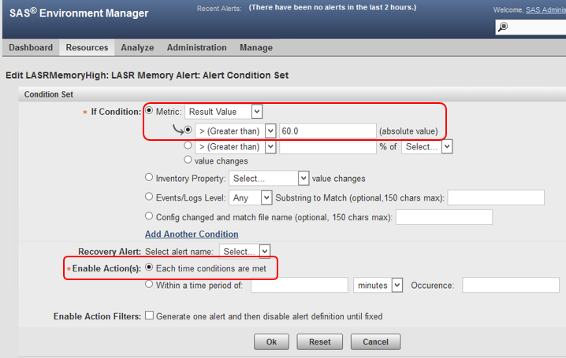Click the Cancel button

[375, 341]
